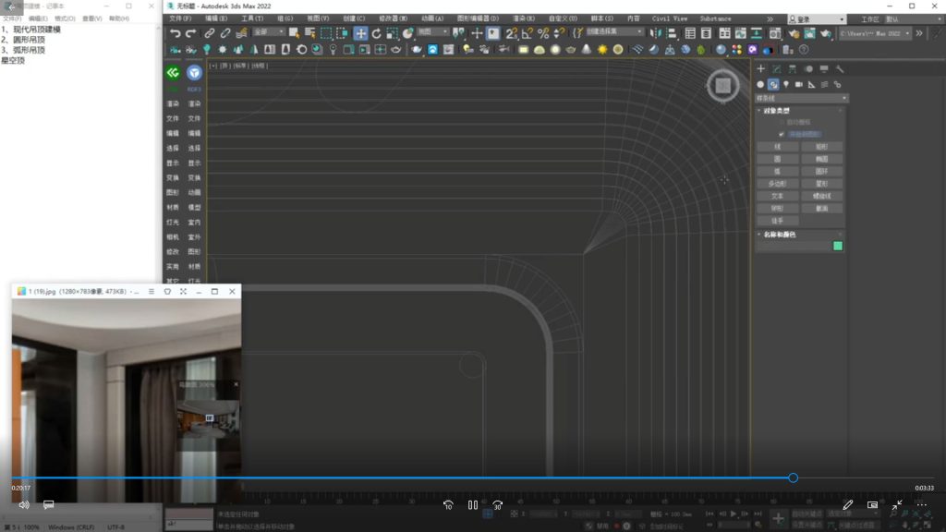Select the Move transform tool
This screenshot has width=946, height=532.
(360, 33)
